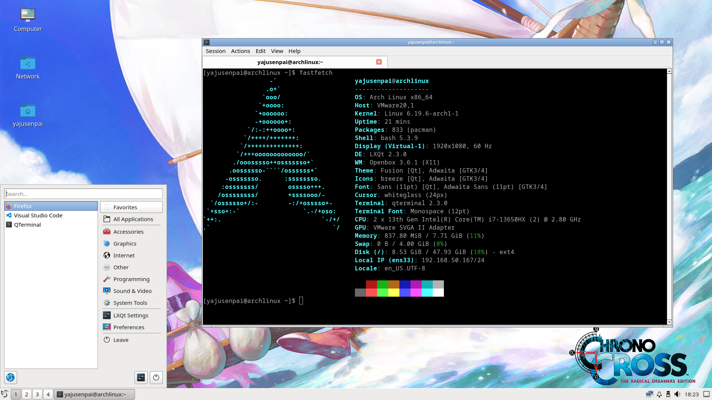Click the show desktop icon in tray
This screenshot has width=712, height=400.
click(x=706, y=394)
